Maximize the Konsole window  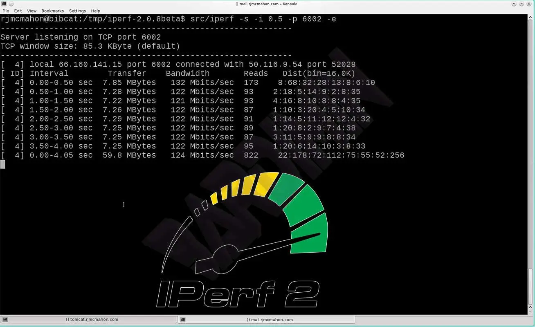(x=522, y=4)
